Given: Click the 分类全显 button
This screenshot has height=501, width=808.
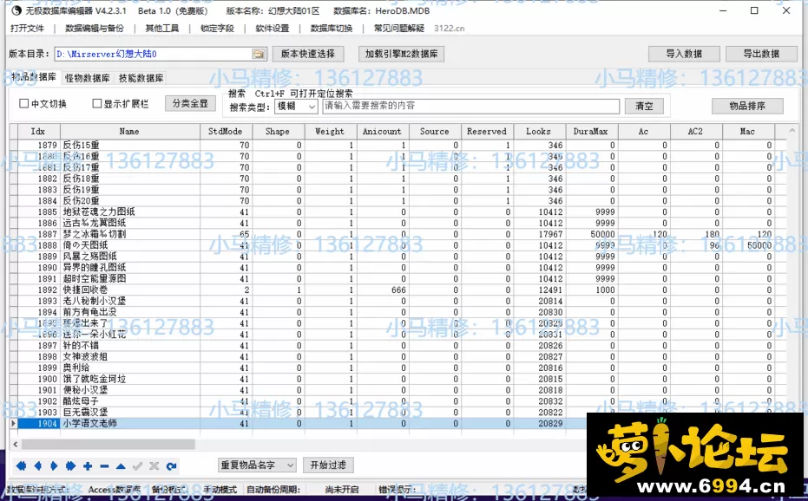Looking at the screenshot, I should tap(190, 103).
